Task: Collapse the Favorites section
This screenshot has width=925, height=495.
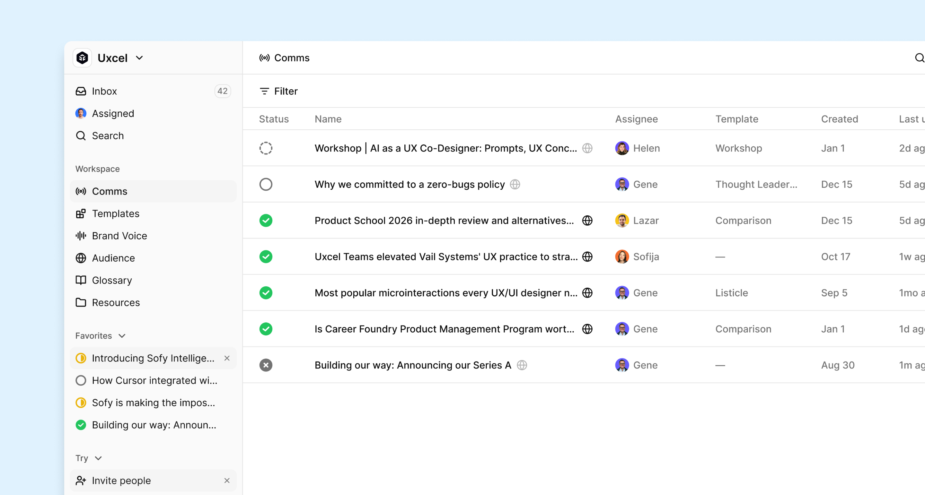Action: coord(122,336)
